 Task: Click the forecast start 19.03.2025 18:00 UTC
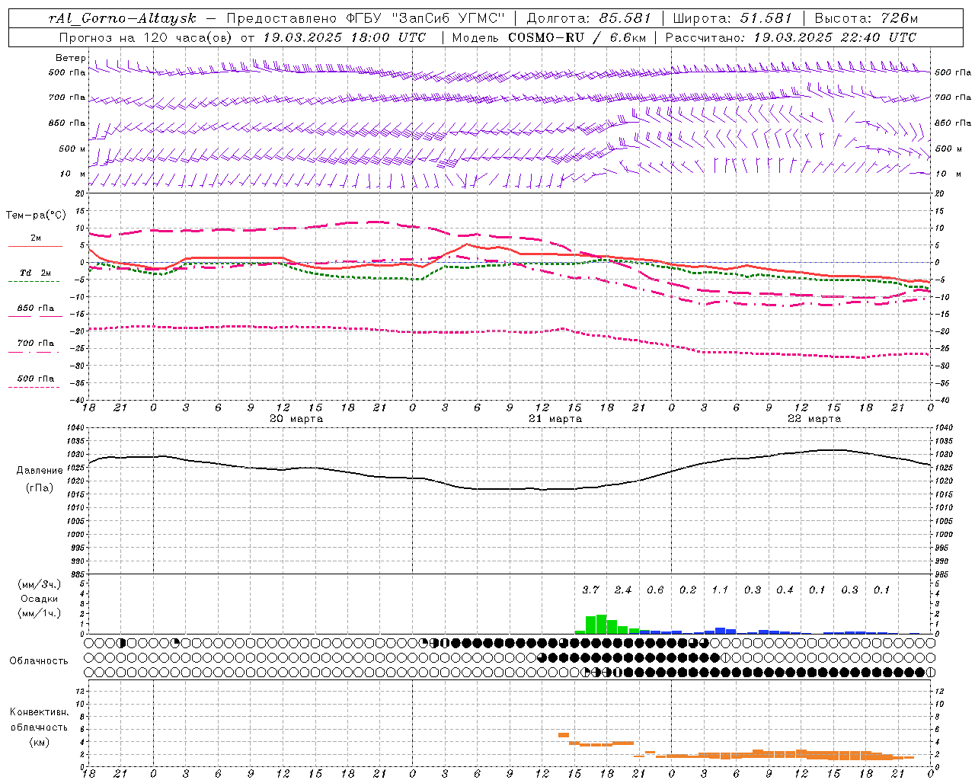pos(344,37)
